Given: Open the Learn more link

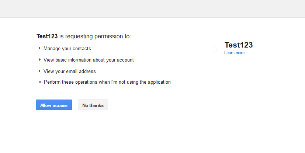Looking at the screenshot, I should (234, 53).
